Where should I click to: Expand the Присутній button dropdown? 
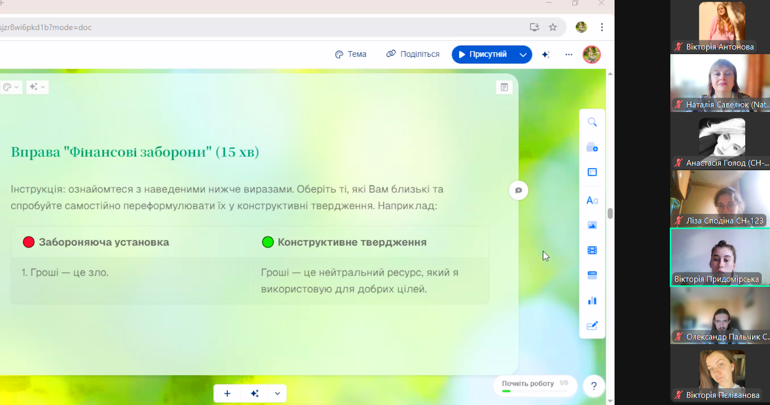pyautogui.click(x=523, y=54)
